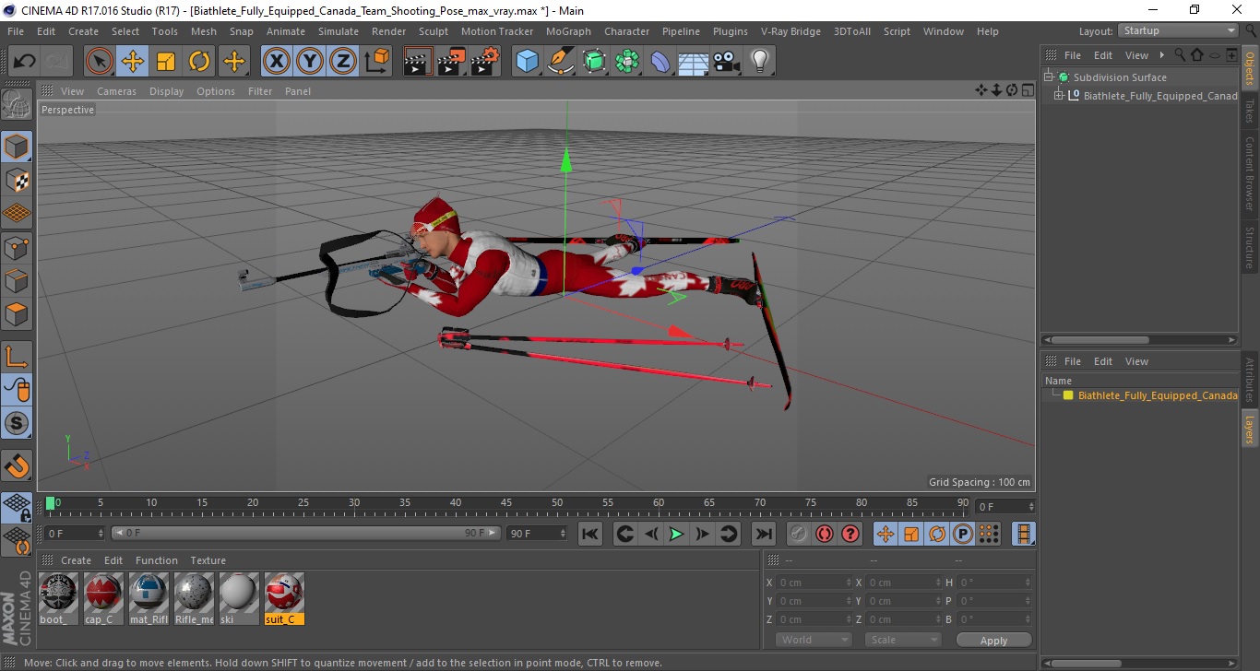Open the spline pen tool icon
The height and width of the screenshot is (671, 1260).
(x=561, y=62)
